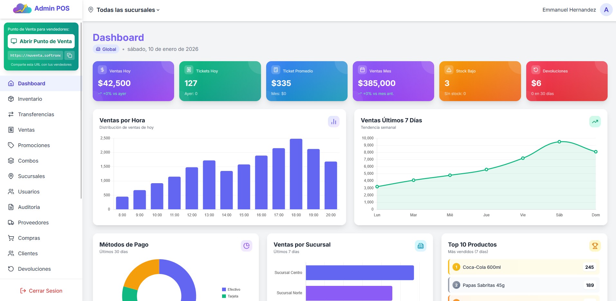Expand the Todas las sucursales selector
Viewport: 616px width, 301px height.
coord(124,10)
